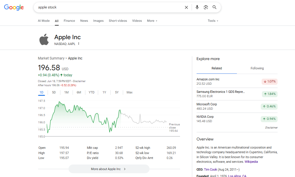Show the 1Y chart range
The width and height of the screenshot is (295, 177).
point(104,92)
